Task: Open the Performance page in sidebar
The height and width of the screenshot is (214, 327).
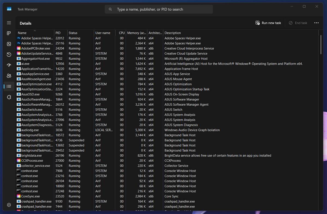Action: pyautogui.click(x=9, y=44)
